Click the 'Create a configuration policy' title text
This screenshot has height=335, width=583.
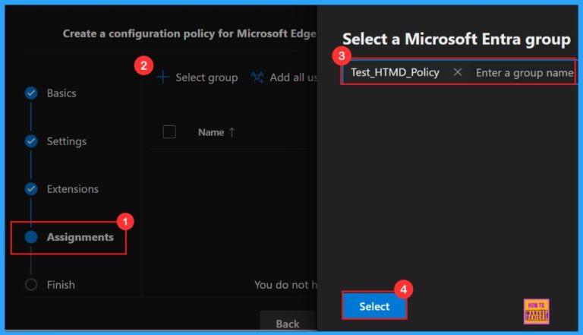(x=189, y=33)
